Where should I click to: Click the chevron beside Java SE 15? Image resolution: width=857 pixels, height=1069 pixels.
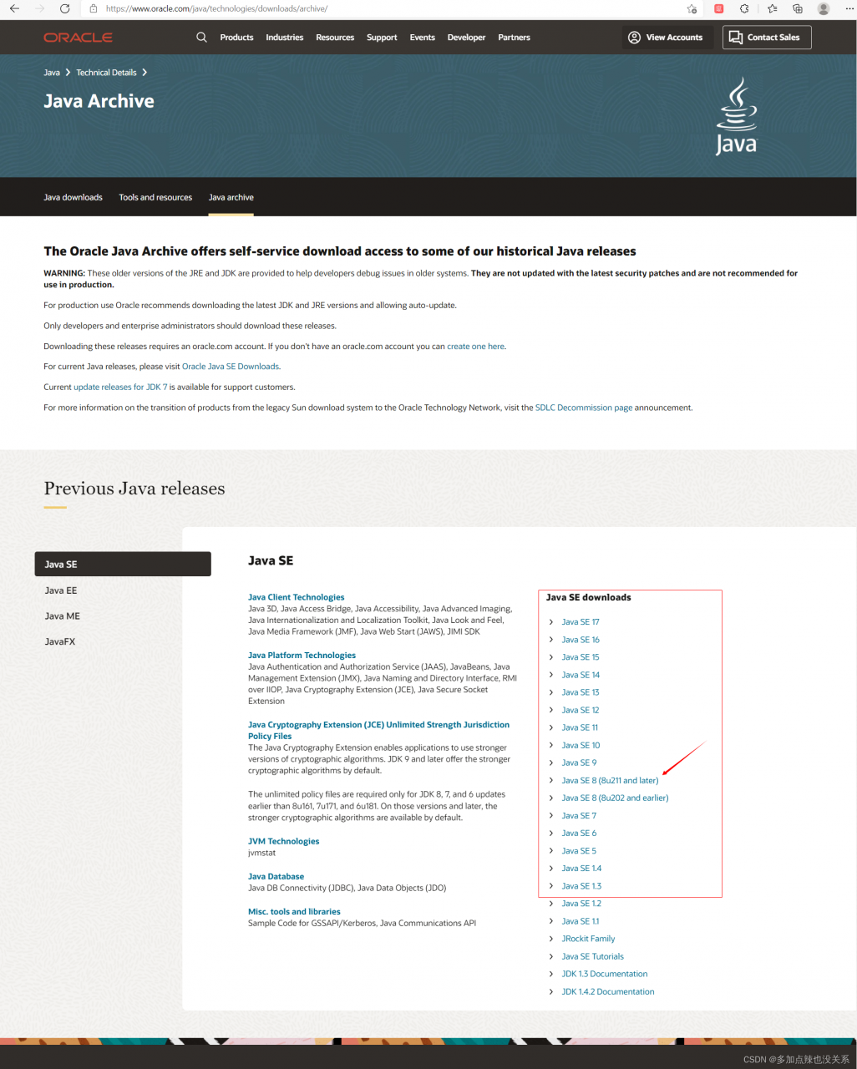pos(551,657)
